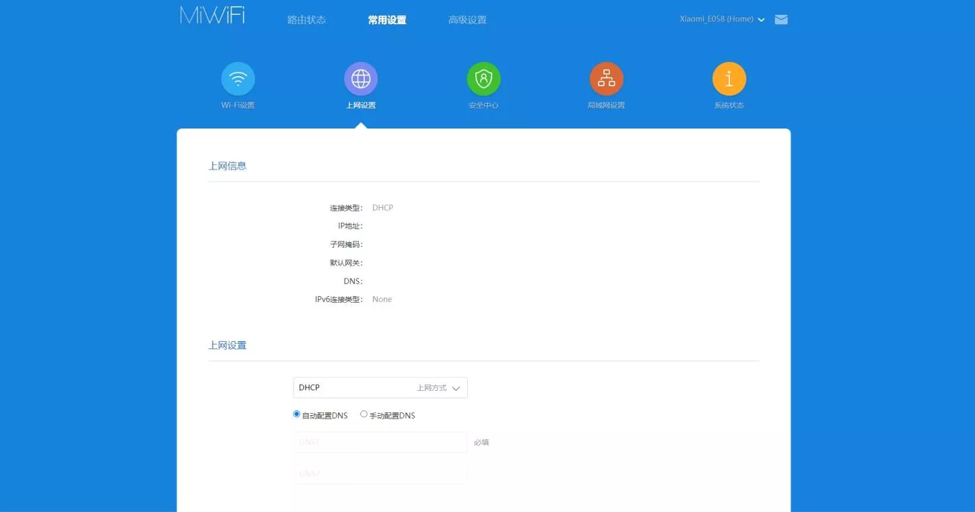Click the 上网信息 section heading
The width and height of the screenshot is (975, 512).
(228, 166)
